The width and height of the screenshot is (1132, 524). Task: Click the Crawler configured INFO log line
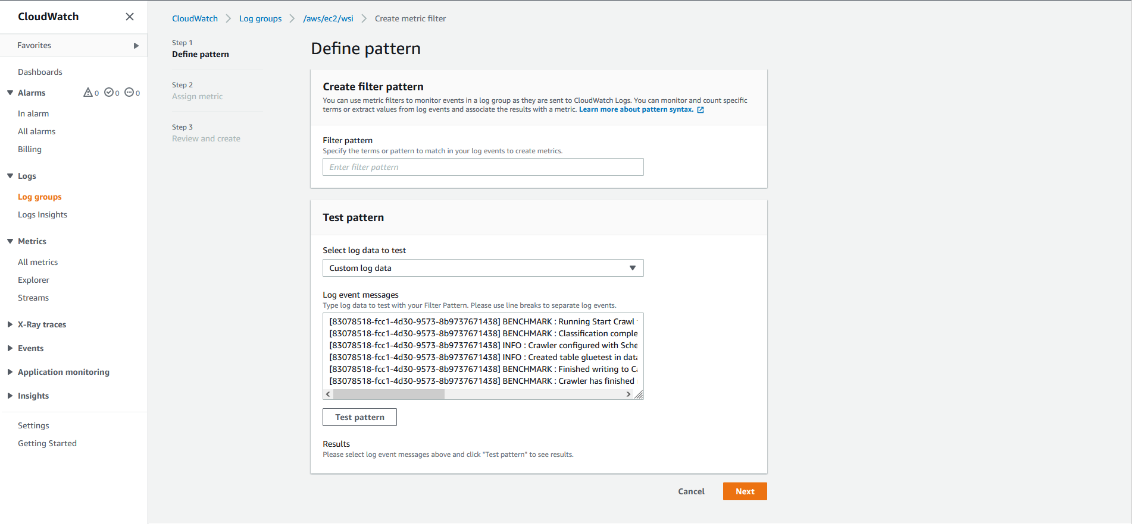point(483,345)
